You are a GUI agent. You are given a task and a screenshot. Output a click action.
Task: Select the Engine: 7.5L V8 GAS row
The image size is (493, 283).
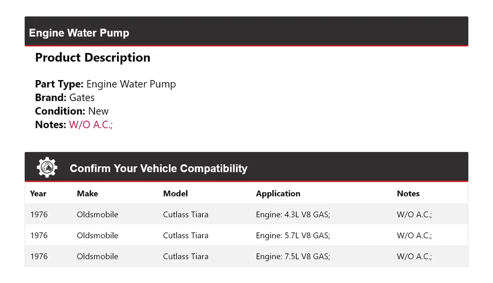coord(293,256)
